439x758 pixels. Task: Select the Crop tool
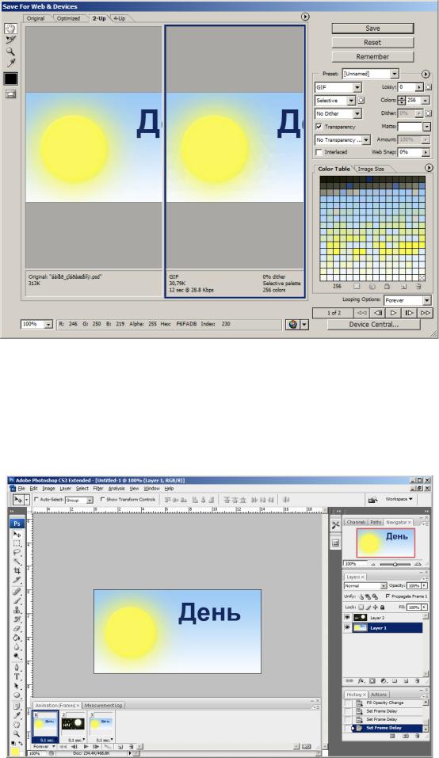17,571
